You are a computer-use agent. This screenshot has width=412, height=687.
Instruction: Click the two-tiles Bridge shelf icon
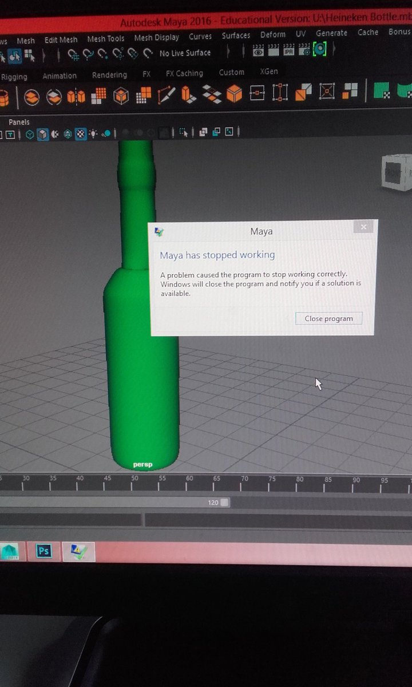(212, 94)
